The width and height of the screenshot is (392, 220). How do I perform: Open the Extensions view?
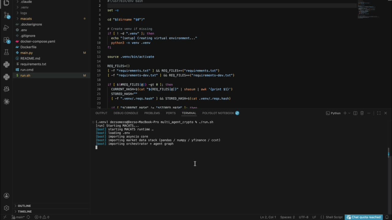pyautogui.click(x=6, y=40)
